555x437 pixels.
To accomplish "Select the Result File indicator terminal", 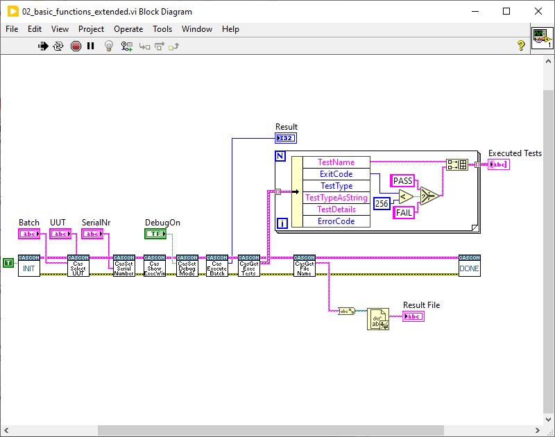I will pyautogui.click(x=413, y=316).
